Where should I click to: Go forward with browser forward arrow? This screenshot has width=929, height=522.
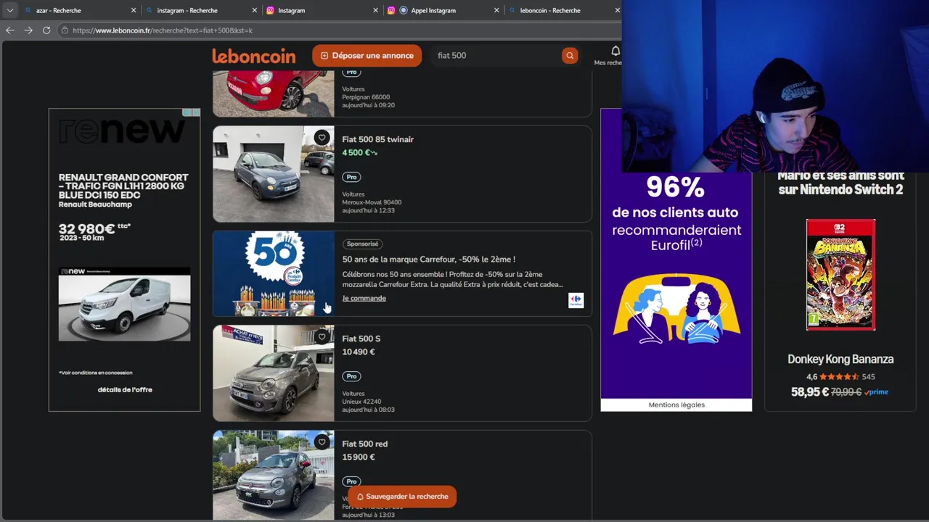point(28,30)
